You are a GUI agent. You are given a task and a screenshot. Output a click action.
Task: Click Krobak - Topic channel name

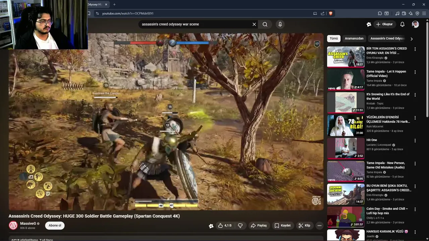pos(375,103)
